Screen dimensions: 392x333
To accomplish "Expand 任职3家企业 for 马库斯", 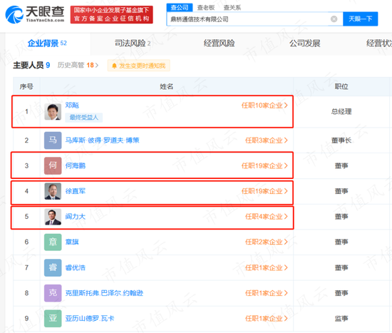I will [267, 140].
